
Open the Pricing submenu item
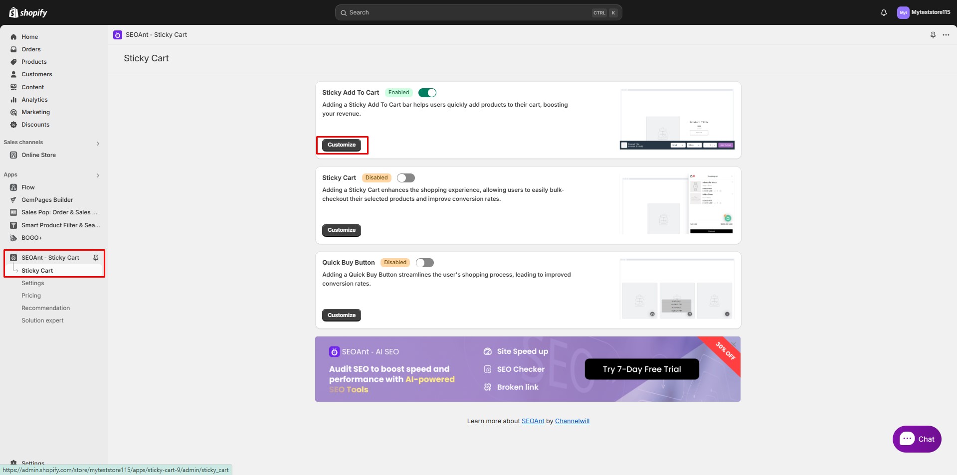tap(31, 296)
